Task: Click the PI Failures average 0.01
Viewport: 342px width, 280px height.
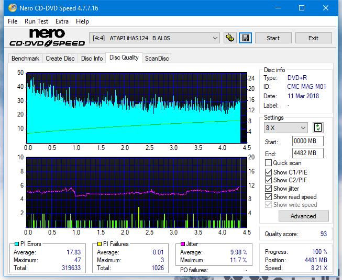Action: pyautogui.click(x=158, y=252)
